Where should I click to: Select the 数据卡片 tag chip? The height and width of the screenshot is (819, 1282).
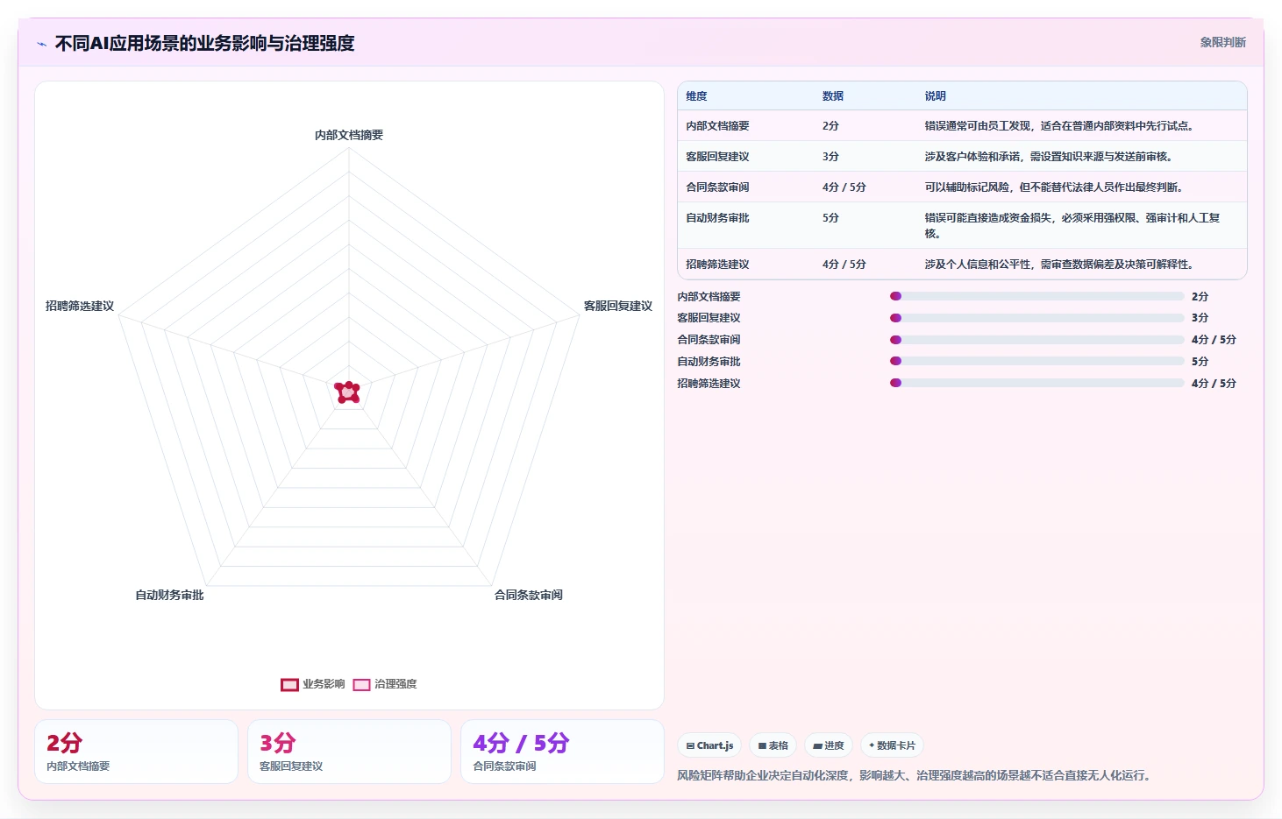coord(892,745)
